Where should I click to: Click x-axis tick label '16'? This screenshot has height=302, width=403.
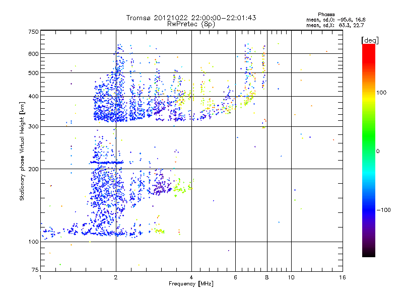pos(343,277)
